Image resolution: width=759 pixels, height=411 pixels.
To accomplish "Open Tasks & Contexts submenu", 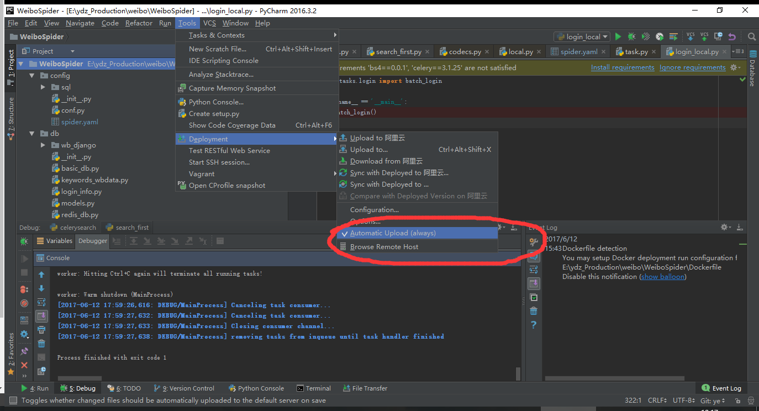I will pos(257,35).
